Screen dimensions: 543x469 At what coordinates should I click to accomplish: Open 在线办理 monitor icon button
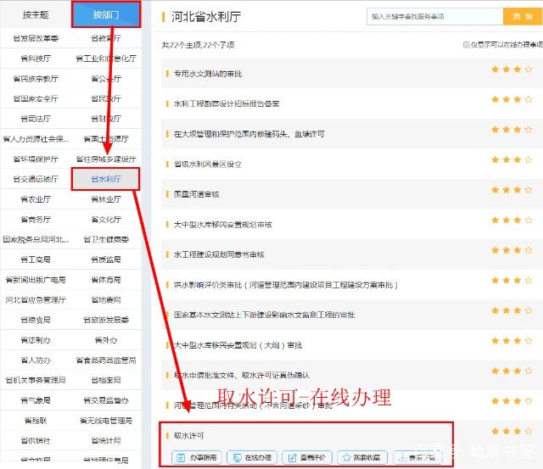pyautogui.click(x=252, y=457)
